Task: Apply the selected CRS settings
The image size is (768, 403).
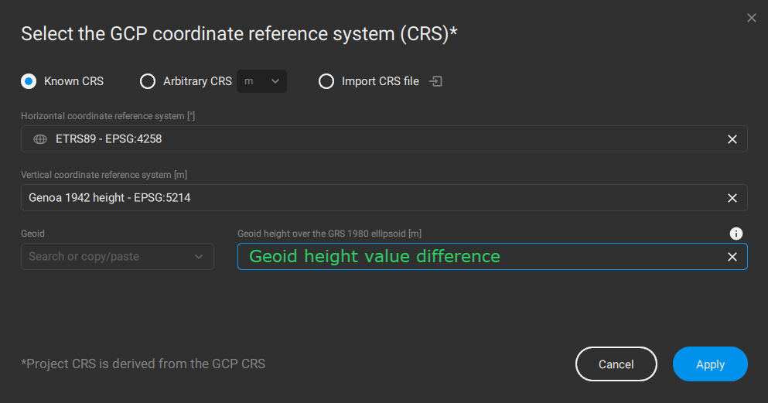Action: point(709,364)
